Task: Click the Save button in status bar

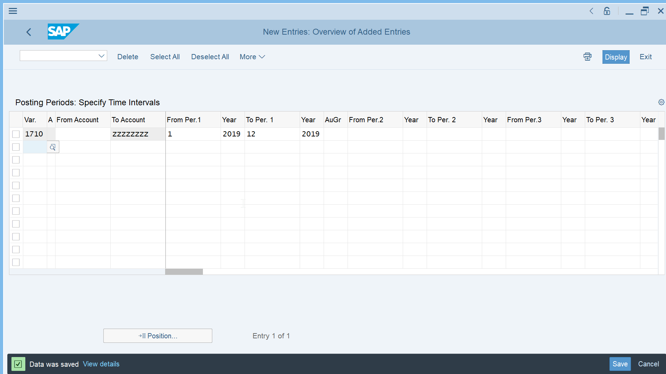Action: tap(620, 364)
